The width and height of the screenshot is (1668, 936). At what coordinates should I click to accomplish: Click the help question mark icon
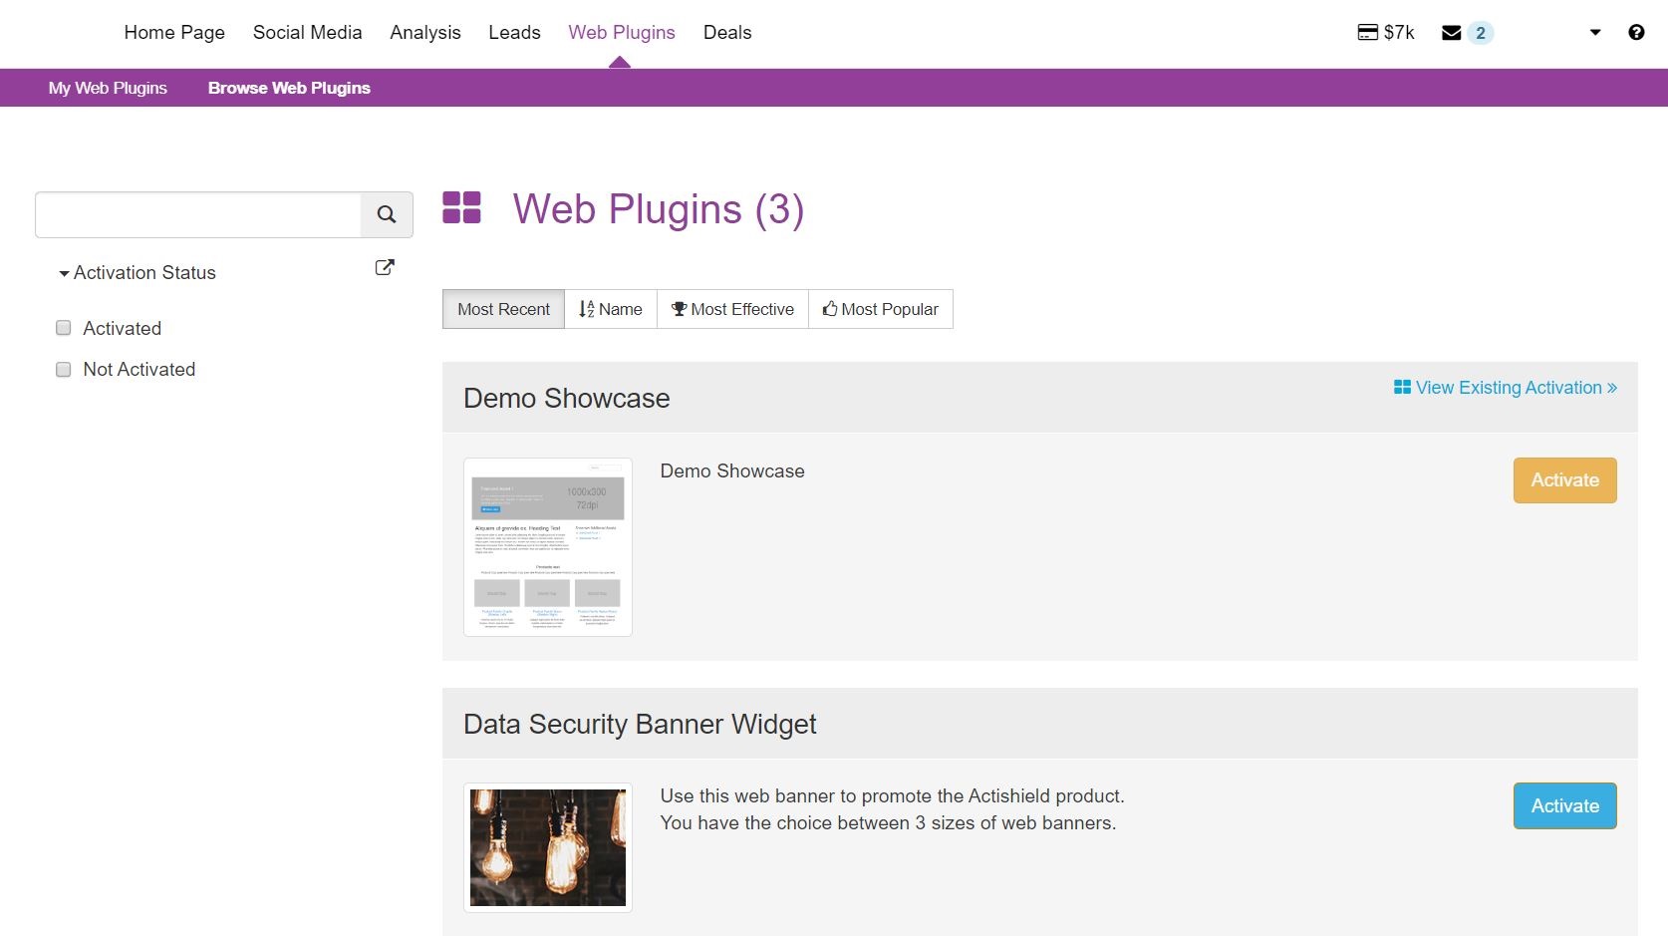1635,32
